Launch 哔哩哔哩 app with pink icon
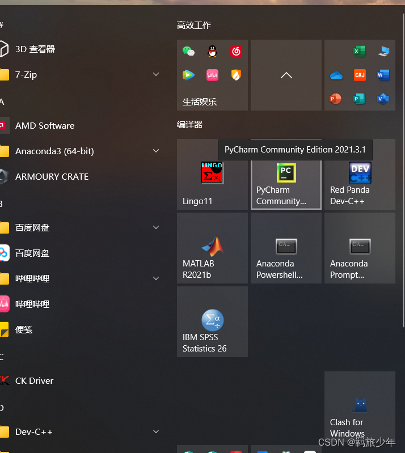Viewport: 405px width, 453px height. pos(81,304)
